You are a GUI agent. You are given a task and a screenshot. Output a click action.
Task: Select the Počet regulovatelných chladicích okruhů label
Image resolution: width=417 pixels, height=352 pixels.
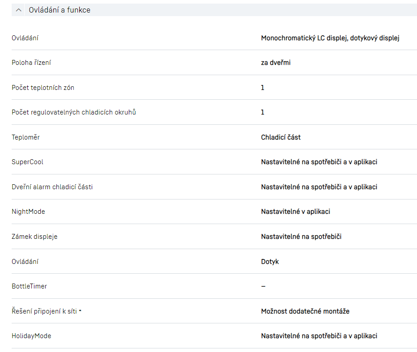(74, 112)
